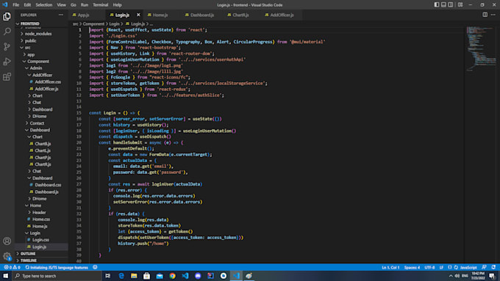The height and width of the screenshot is (281, 500).
Task: Switch to the Home.js editor tab
Action: point(160,15)
